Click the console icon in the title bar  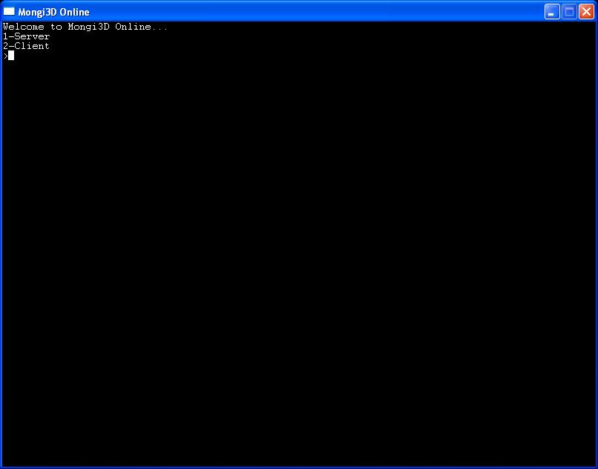tap(9, 11)
